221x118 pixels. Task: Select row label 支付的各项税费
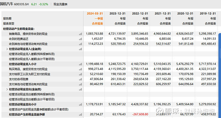(x=19, y=79)
